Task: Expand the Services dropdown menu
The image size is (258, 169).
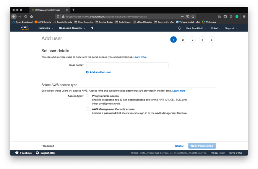Action: 46,28
